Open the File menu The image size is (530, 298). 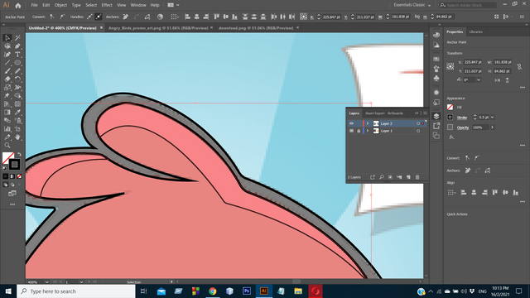pos(35,5)
